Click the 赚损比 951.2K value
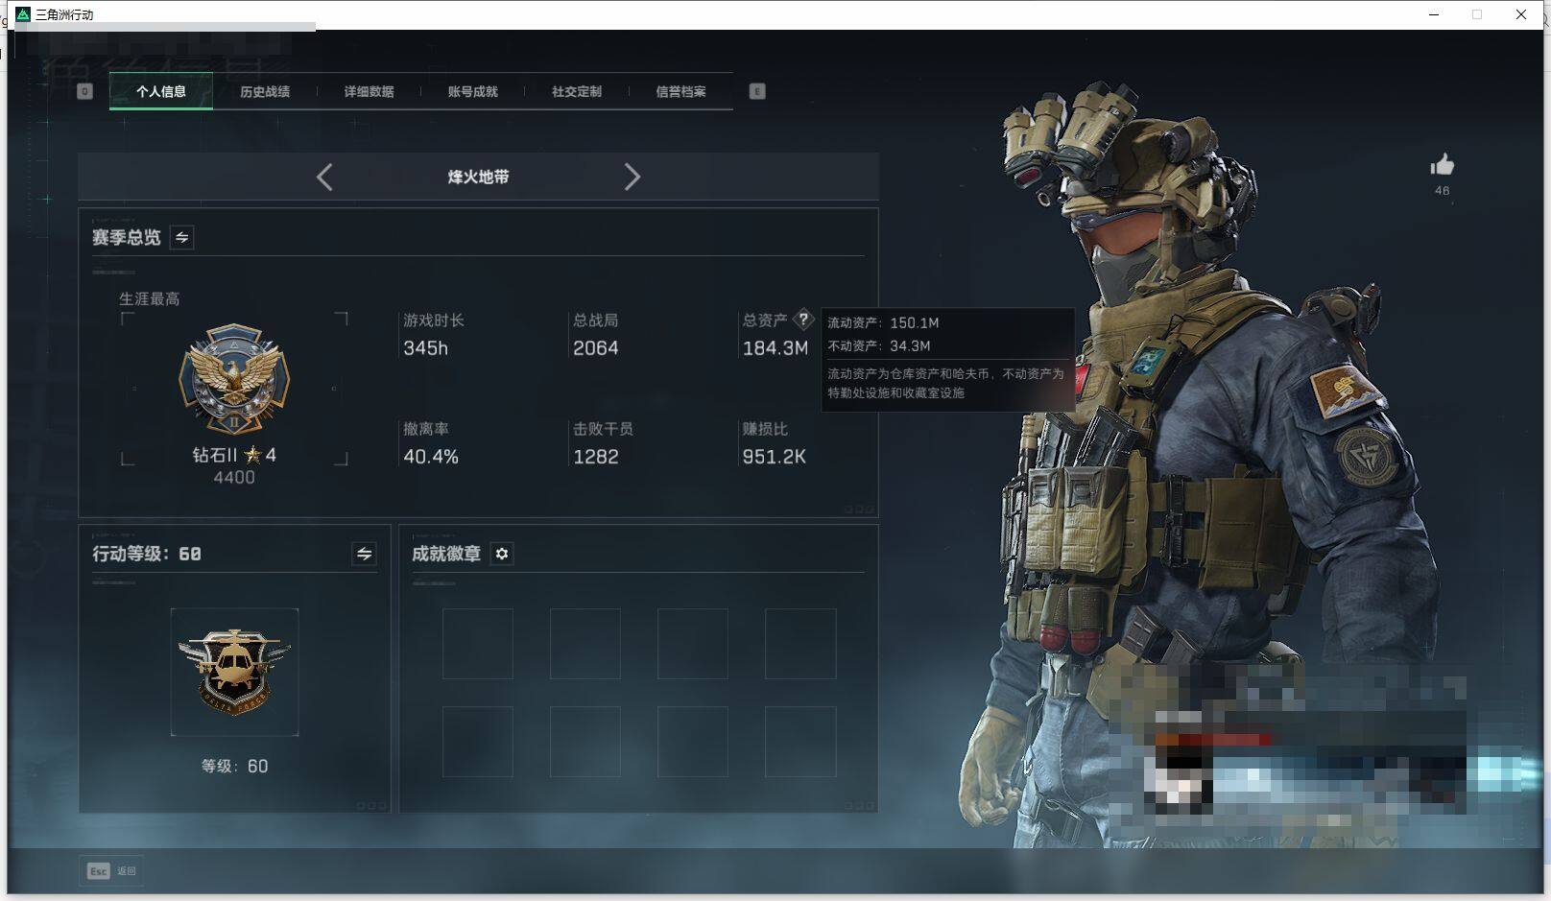The width and height of the screenshot is (1551, 901). [x=774, y=457]
